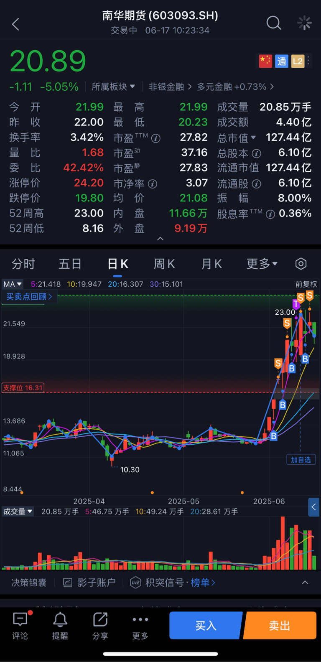Image resolution: width=321 pixels, height=662 pixels.
Task: Tap the purple T marker on chart
Action: point(296,304)
